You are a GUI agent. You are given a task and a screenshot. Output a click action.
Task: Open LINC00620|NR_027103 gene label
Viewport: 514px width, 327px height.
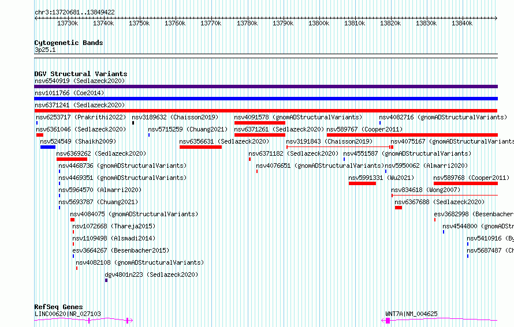(x=68, y=314)
